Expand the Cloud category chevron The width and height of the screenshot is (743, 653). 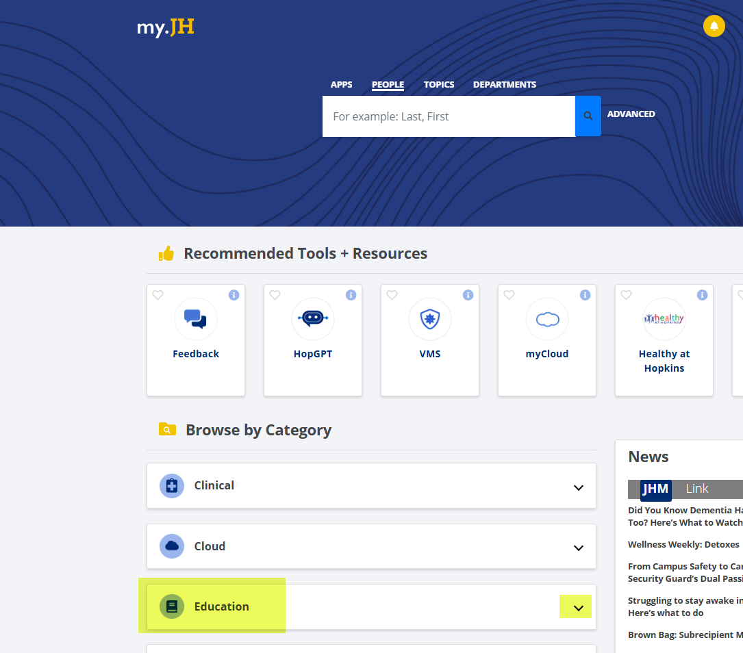[x=579, y=548]
